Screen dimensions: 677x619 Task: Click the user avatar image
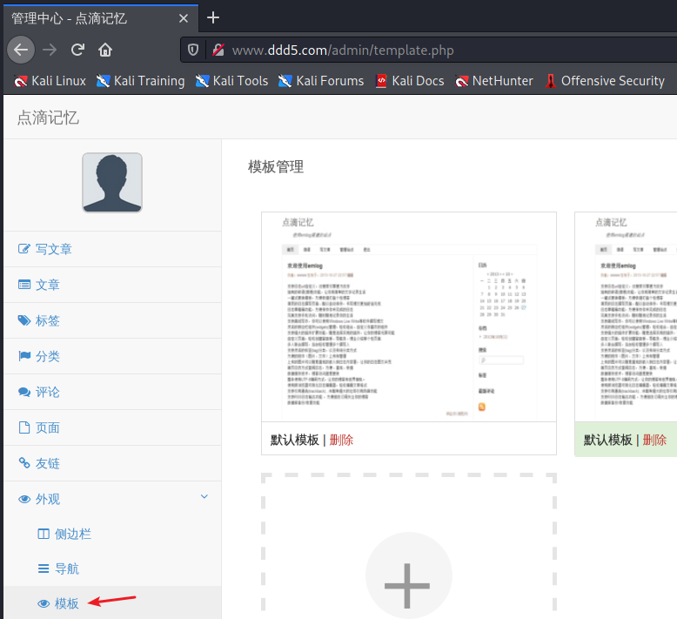112,182
